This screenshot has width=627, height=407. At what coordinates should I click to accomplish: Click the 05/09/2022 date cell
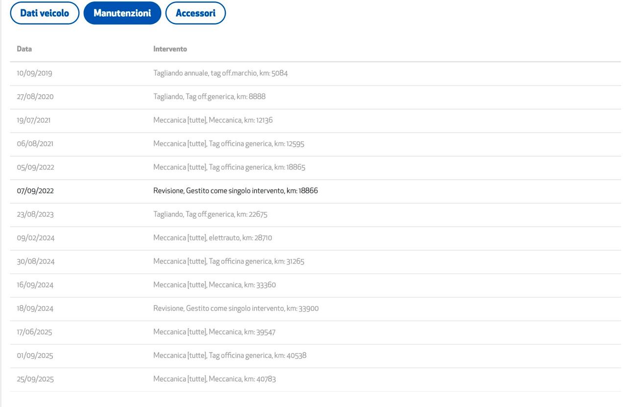(36, 168)
